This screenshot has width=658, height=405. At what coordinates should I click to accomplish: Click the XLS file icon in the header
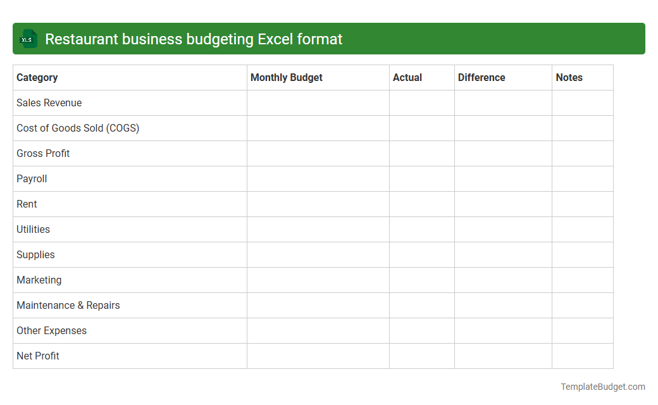[28, 39]
